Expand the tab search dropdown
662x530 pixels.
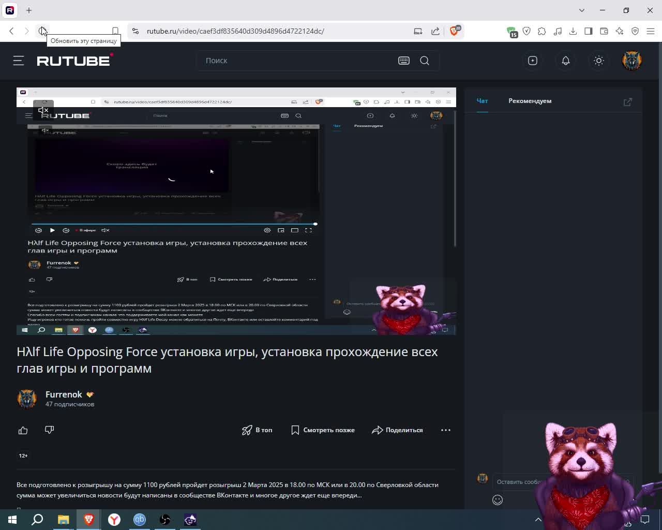pyautogui.click(x=582, y=10)
